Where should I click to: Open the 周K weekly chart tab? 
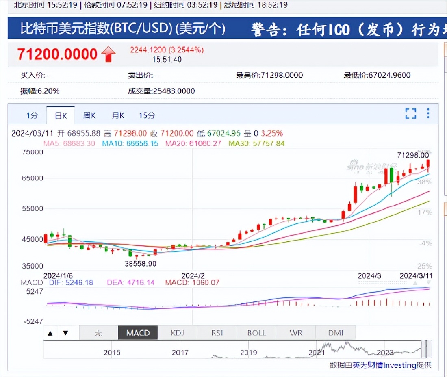(x=89, y=115)
